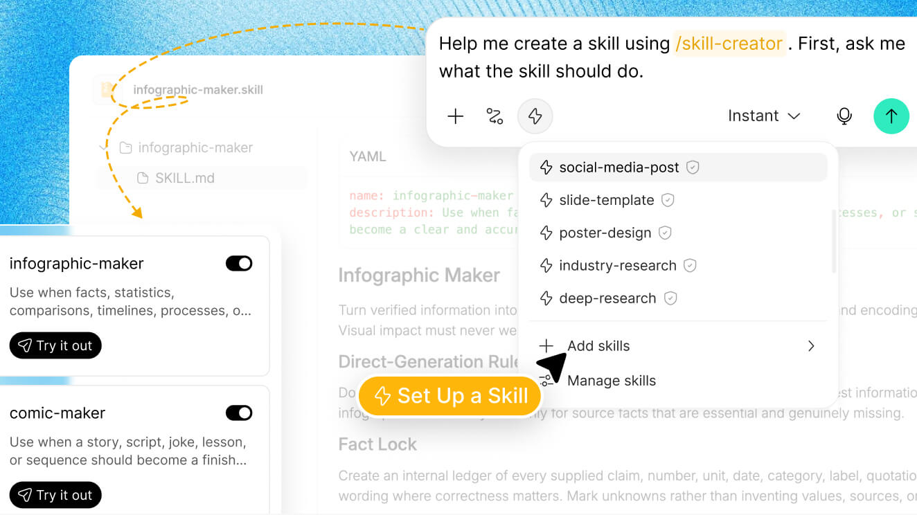
Task: Open the tools sliders icon beside the plus
Action: [495, 116]
